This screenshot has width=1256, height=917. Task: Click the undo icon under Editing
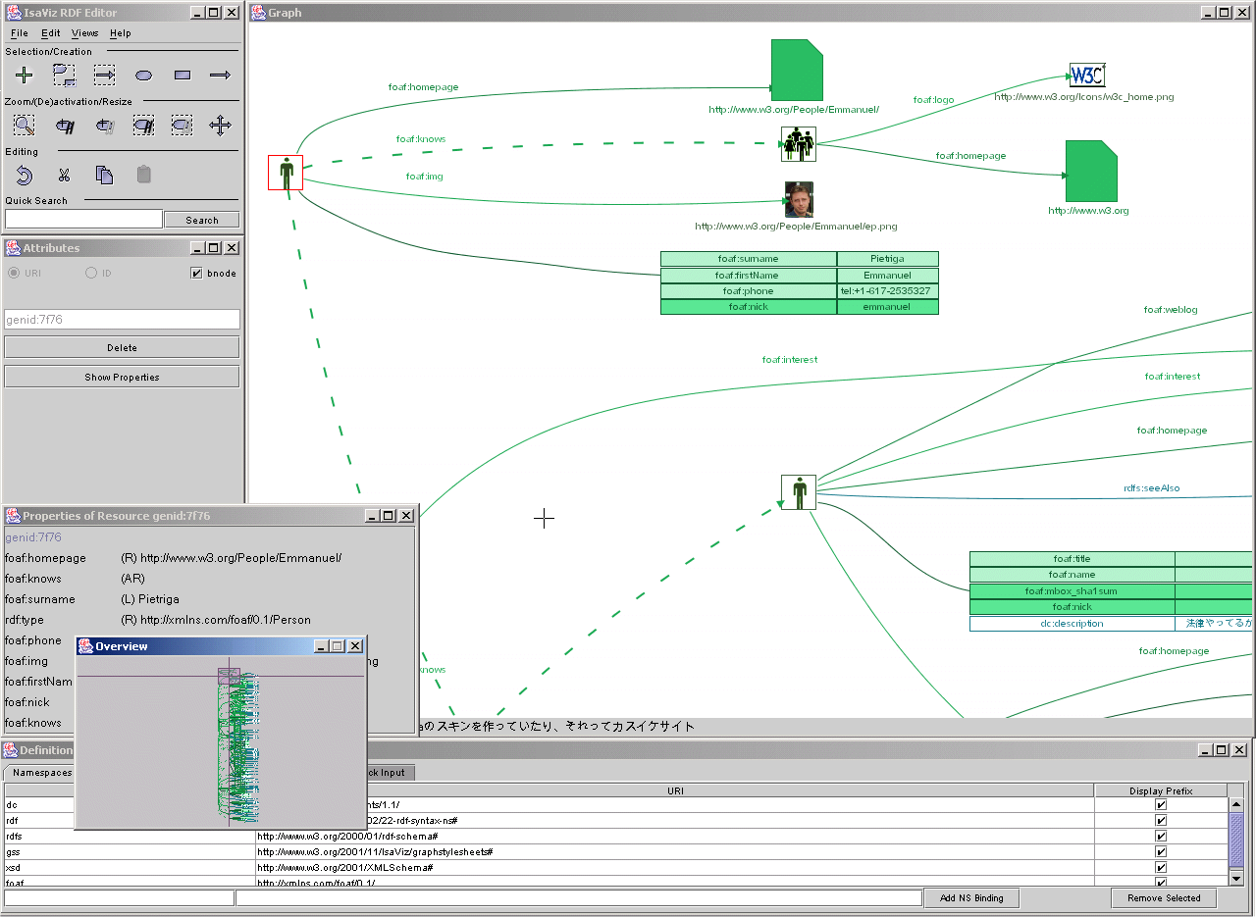point(25,176)
